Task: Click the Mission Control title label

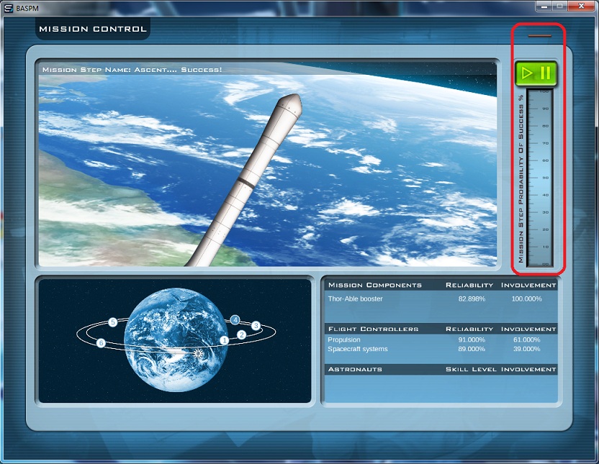Action: (x=92, y=29)
